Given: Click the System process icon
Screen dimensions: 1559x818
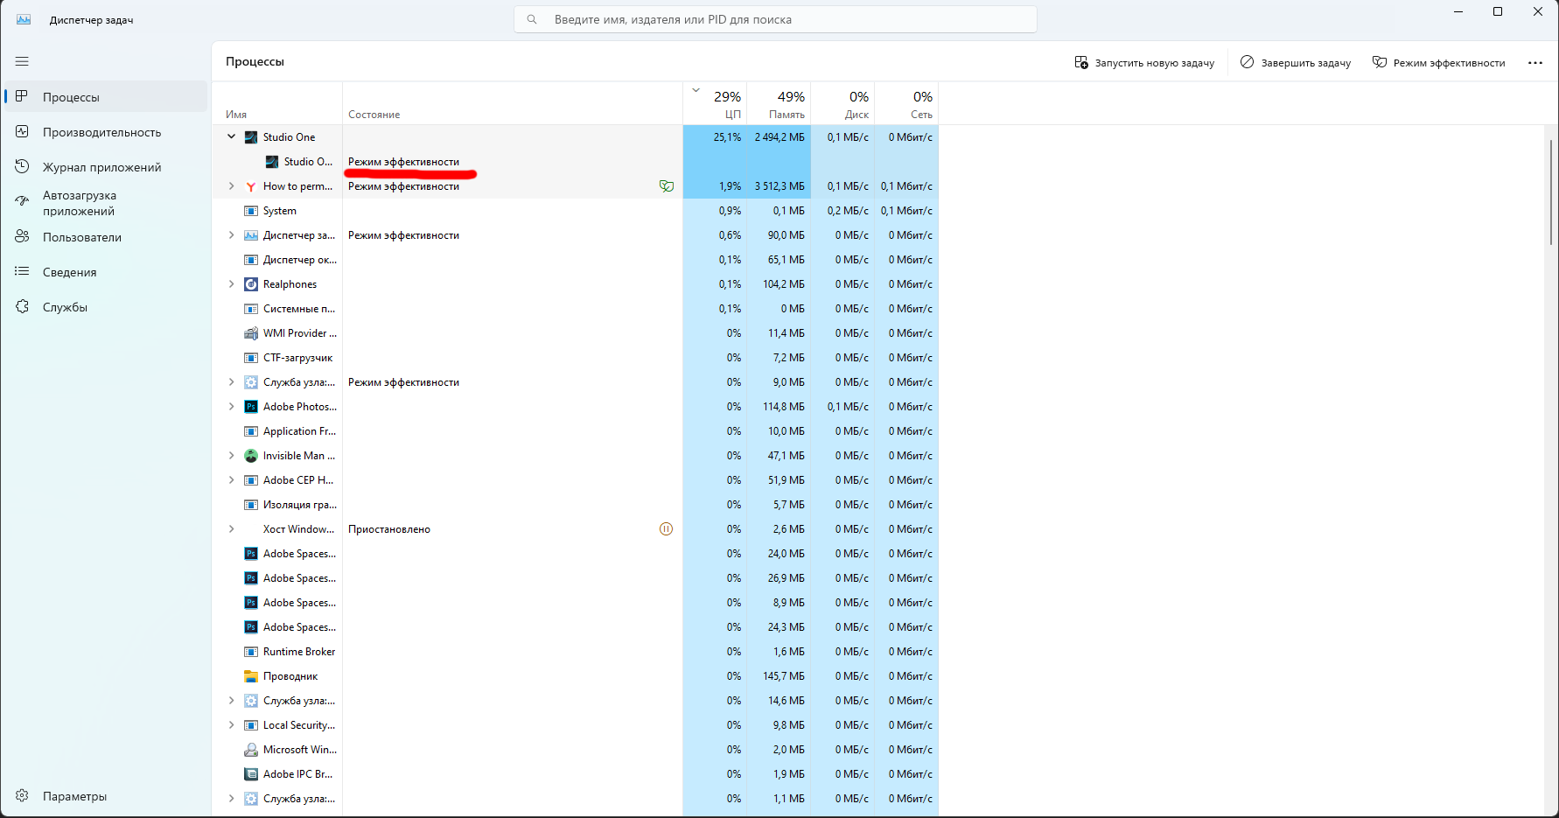Looking at the screenshot, I should pyautogui.click(x=251, y=211).
